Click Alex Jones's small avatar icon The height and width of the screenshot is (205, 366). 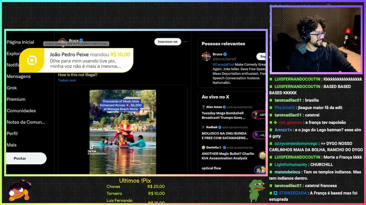pos(203,107)
